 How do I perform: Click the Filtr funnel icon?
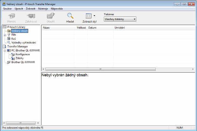(9, 35)
